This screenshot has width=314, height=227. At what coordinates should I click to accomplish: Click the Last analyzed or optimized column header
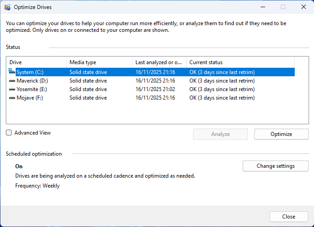[x=159, y=62]
